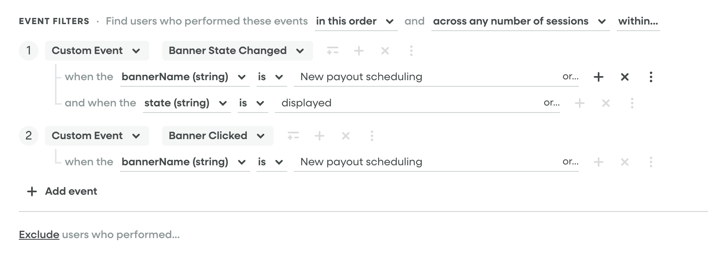Delete the first bannerName condition with X
The width and height of the screenshot is (708, 261).
click(625, 77)
